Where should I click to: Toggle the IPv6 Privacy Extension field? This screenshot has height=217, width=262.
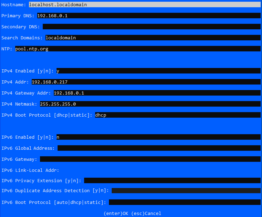(x=172, y=180)
